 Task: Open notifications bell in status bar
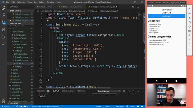point(142,106)
